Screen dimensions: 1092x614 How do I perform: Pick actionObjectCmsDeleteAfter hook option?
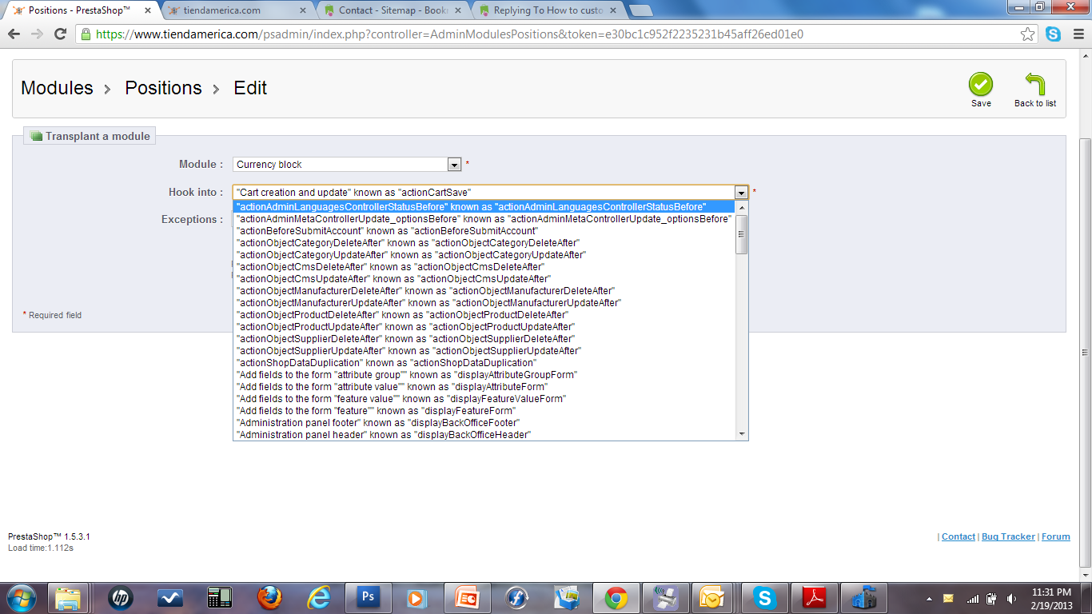484,267
